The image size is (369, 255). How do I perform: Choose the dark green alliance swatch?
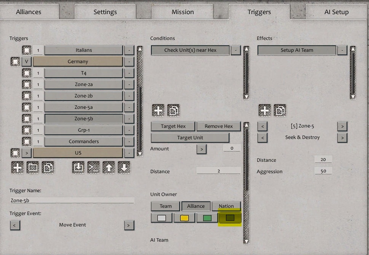230,218
